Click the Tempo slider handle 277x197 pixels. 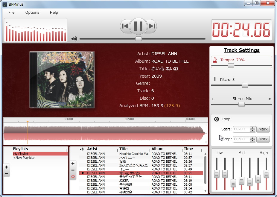[231, 66]
